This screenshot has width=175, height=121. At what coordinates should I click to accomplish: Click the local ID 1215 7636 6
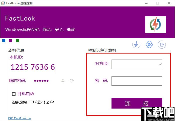33,67
